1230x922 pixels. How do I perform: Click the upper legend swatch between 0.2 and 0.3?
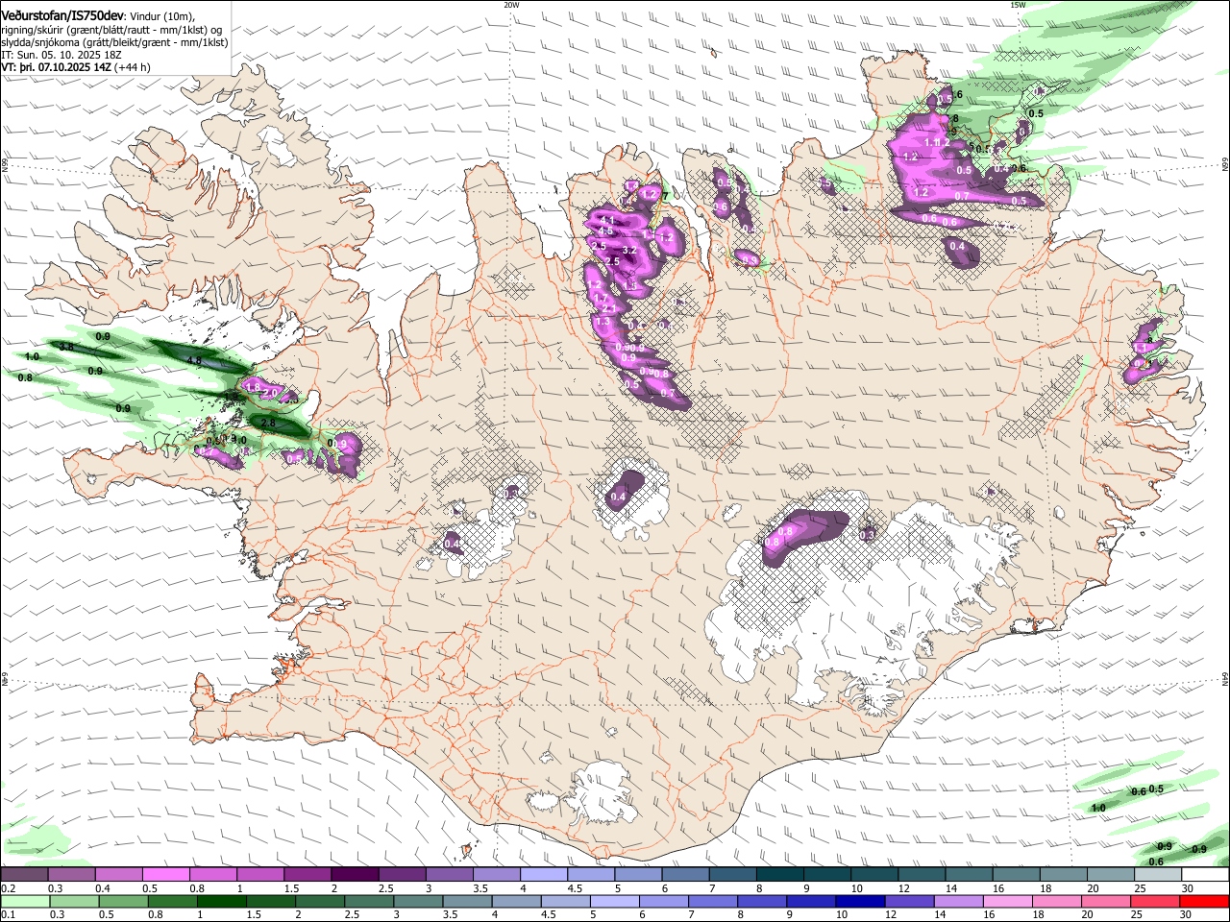[24, 874]
